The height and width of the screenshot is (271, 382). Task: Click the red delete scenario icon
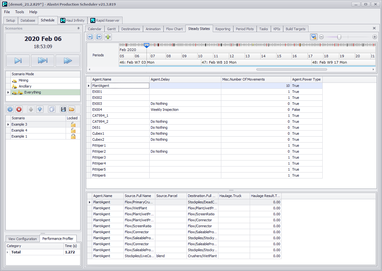(19, 109)
